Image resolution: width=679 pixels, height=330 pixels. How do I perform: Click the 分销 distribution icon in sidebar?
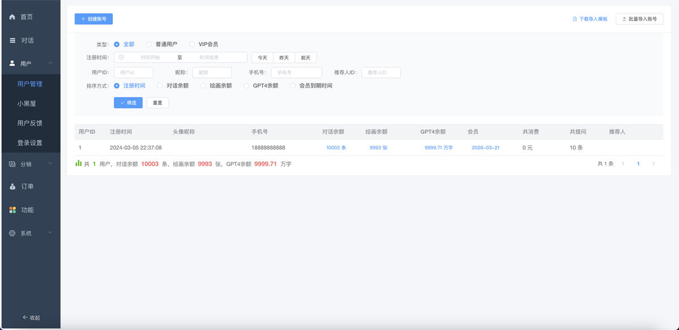pos(11,164)
